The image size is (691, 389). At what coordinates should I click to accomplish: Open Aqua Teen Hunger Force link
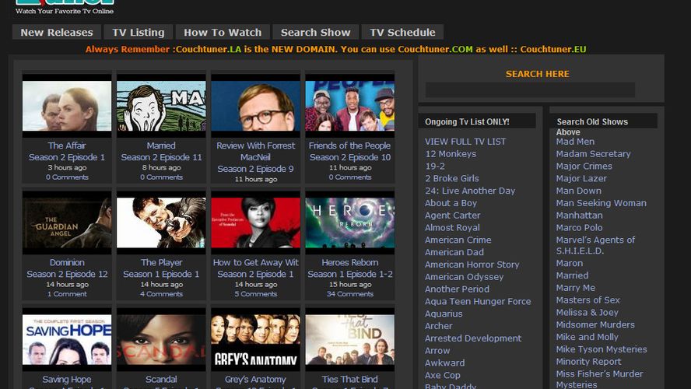click(x=478, y=302)
